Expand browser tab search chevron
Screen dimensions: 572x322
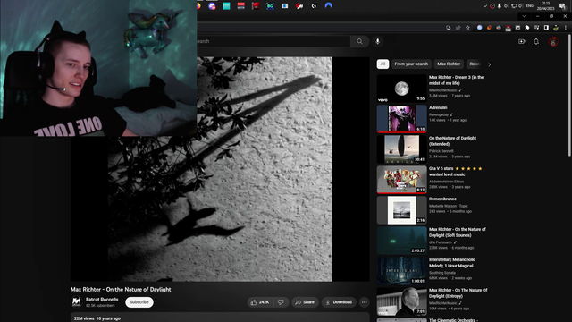[x=524, y=16]
